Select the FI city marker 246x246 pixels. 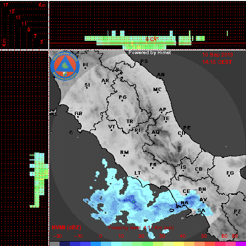pyautogui.click(x=86, y=68)
